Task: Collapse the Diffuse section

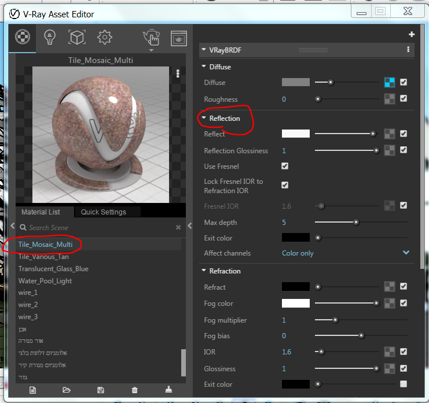Action: [x=204, y=66]
